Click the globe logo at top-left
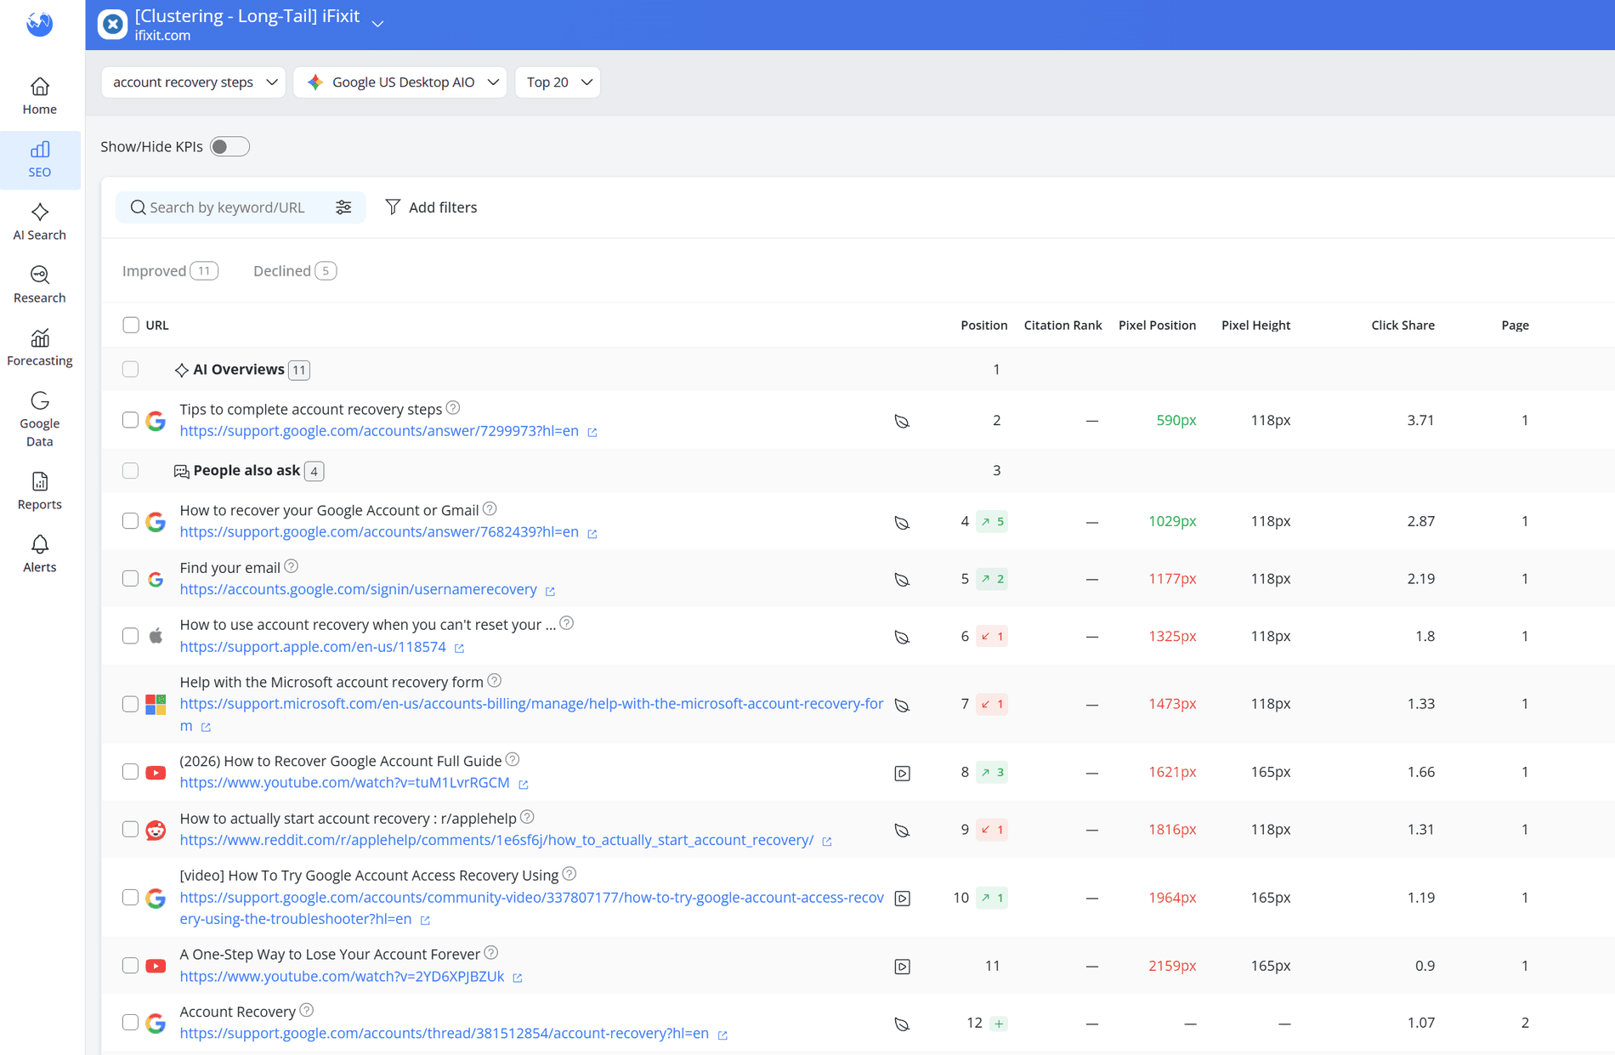 (x=40, y=24)
